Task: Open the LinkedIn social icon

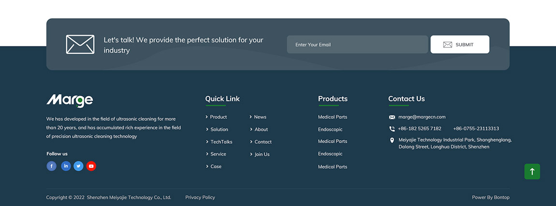Action: [66, 166]
